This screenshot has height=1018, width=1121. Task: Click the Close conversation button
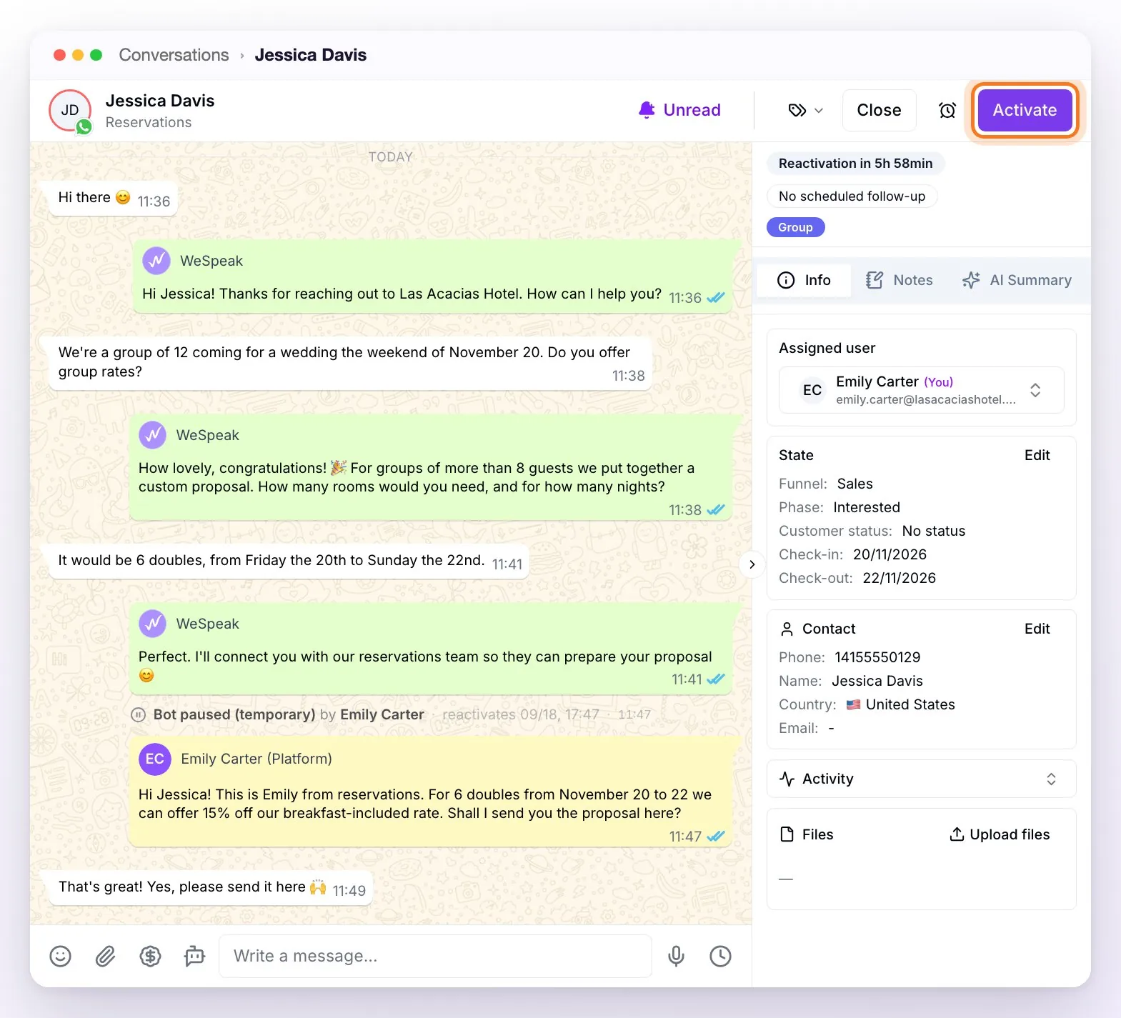click(879, 110)
